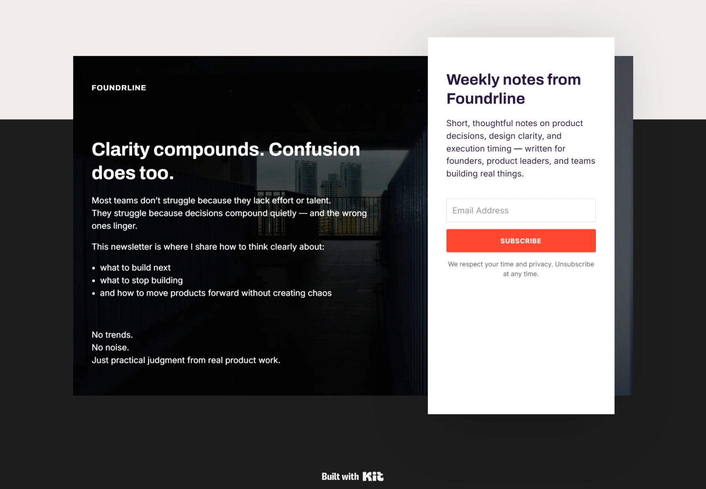Select the "what to stop building" bullet
The height and width of the screenshot is (489, 706).
point(141,281)
